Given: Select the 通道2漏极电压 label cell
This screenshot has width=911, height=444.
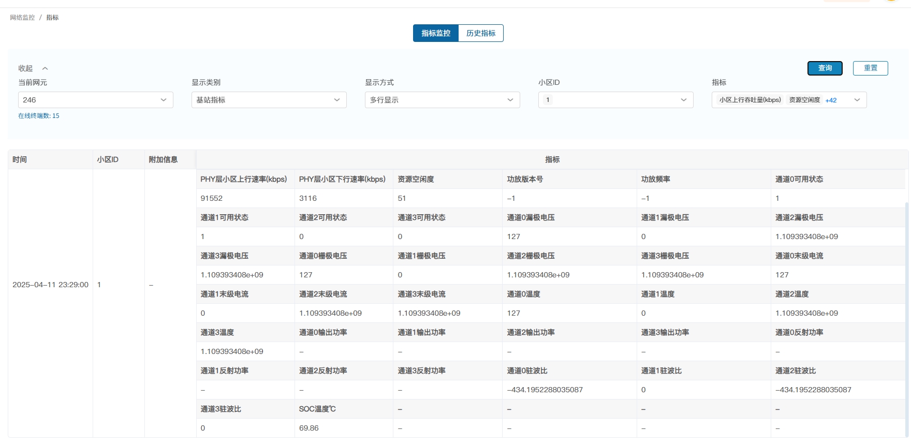Looking at the screenshot, I should pyautogui.click(x=838, y=217).
